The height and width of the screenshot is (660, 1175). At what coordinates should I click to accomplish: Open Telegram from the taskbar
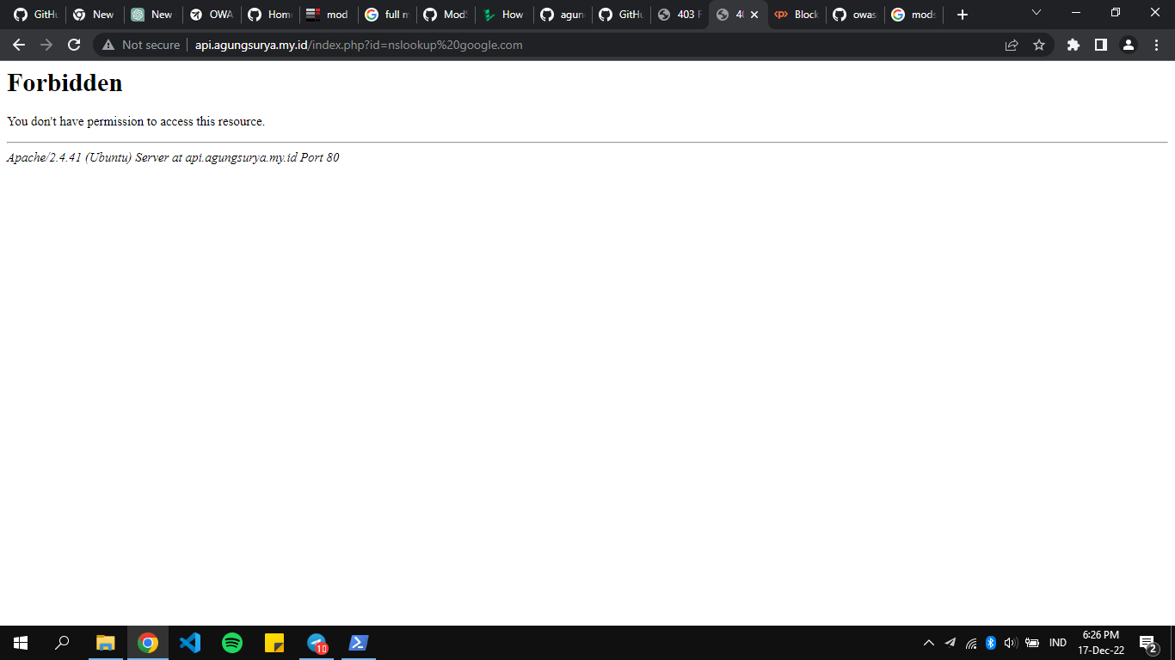point(317,643)
